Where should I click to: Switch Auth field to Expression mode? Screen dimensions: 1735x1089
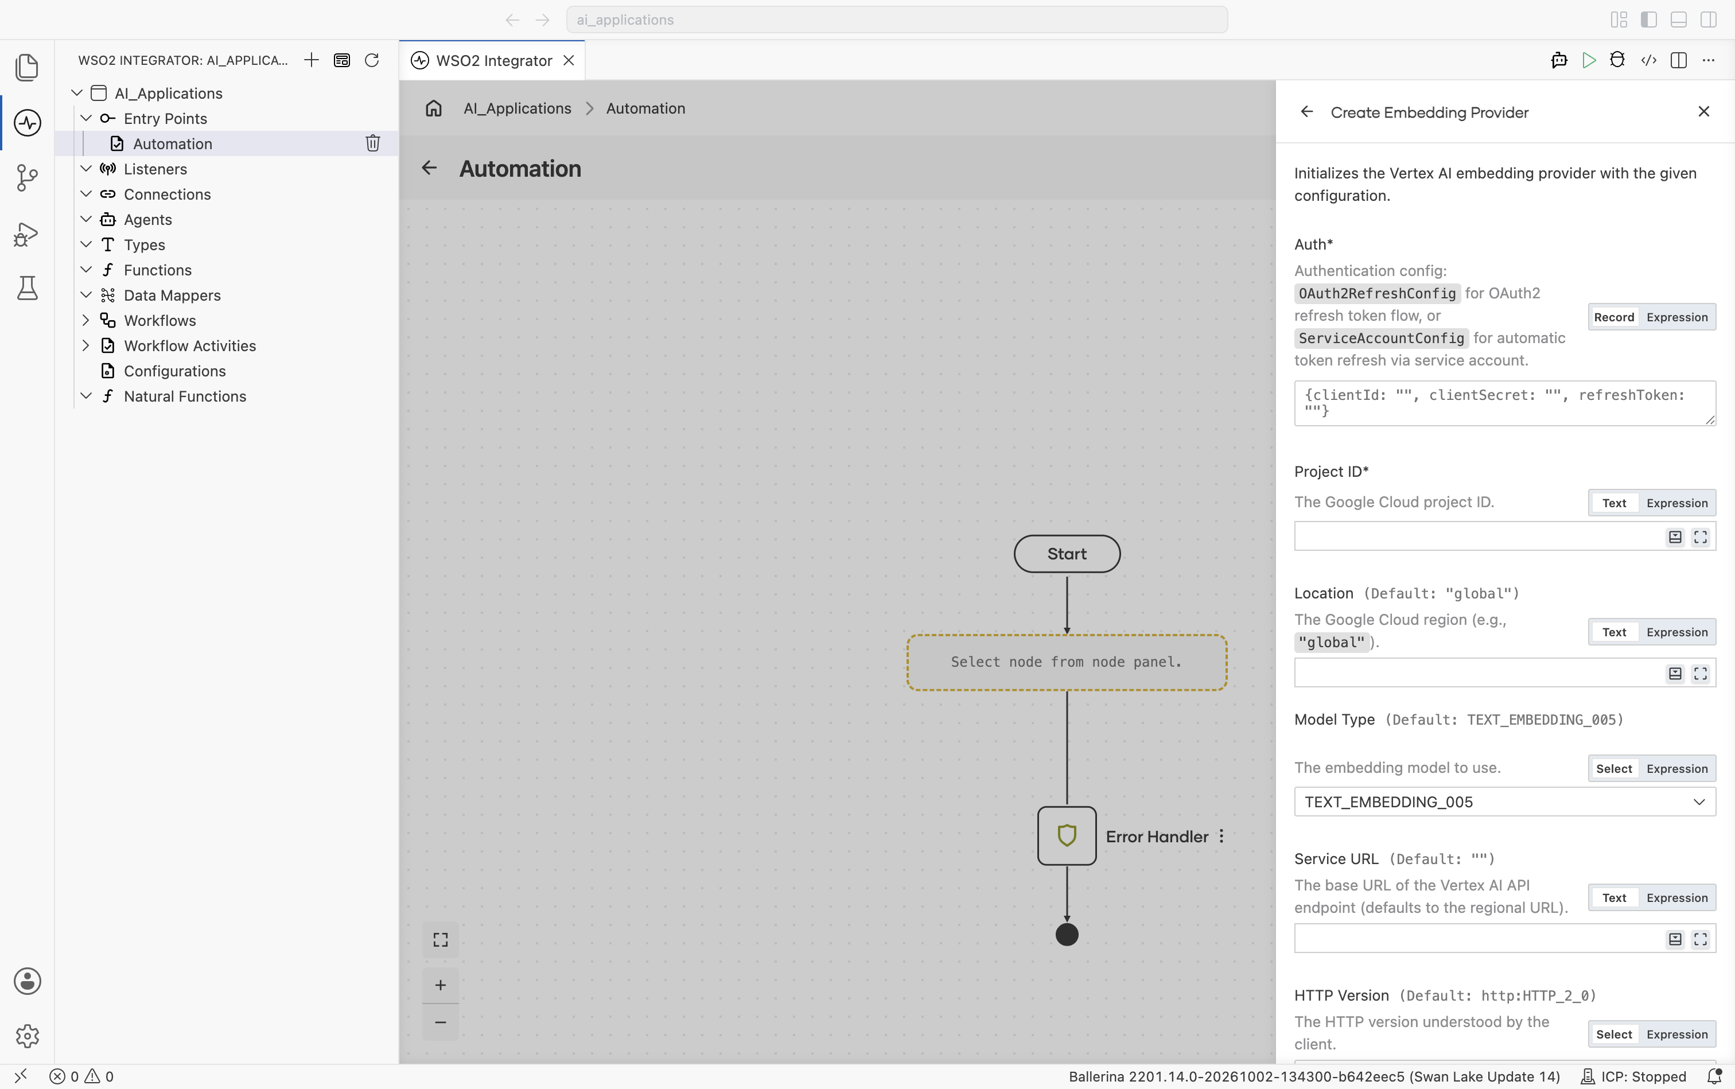click(x=1676, y=317)
